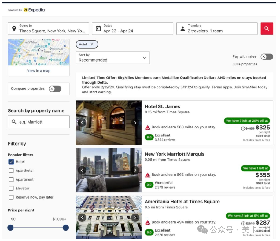Viewport: 280px width, 241px height.
Task: Check the Elevator filter checkbox
Action: pos(11,188)
